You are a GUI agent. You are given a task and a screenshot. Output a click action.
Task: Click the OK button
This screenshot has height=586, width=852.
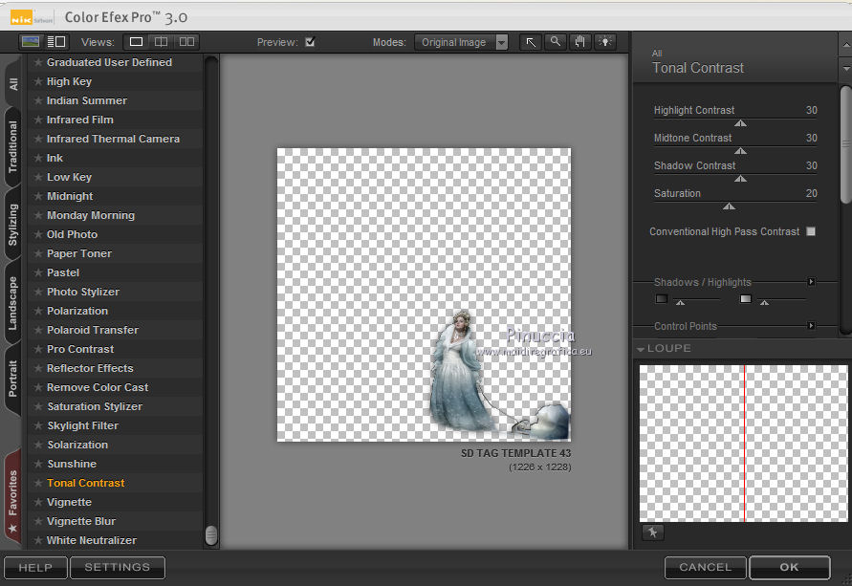pyautogui.click(x=789, y=567)
